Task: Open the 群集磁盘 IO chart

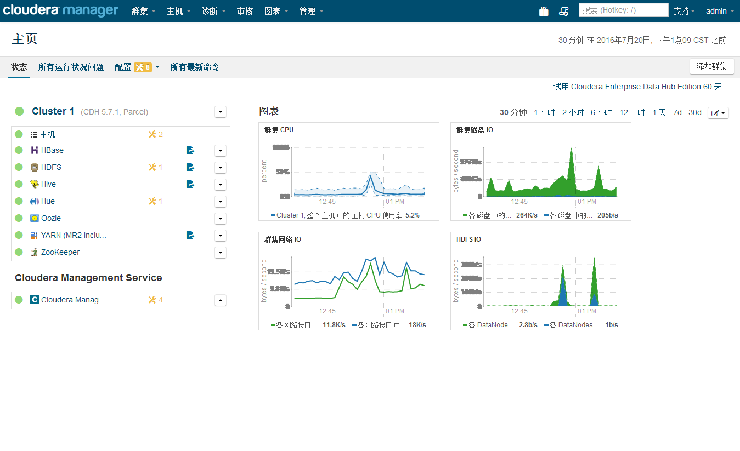Action: click(x=541, y=172)
